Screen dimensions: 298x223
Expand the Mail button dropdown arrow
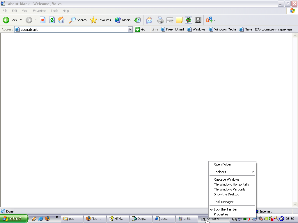154,20
